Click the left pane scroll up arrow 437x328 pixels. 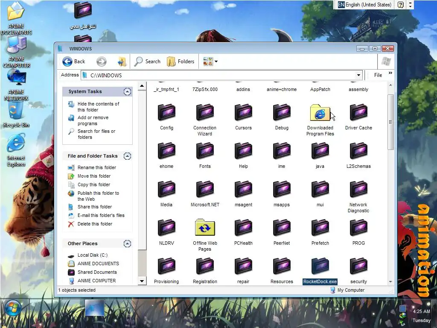(x=142, y=86)
